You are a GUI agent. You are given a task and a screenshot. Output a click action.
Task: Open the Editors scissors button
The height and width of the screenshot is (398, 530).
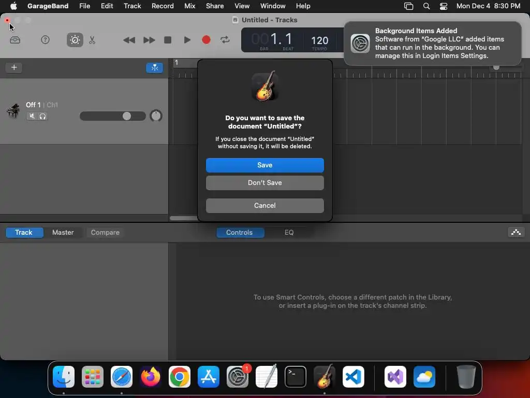pos(92,40)
